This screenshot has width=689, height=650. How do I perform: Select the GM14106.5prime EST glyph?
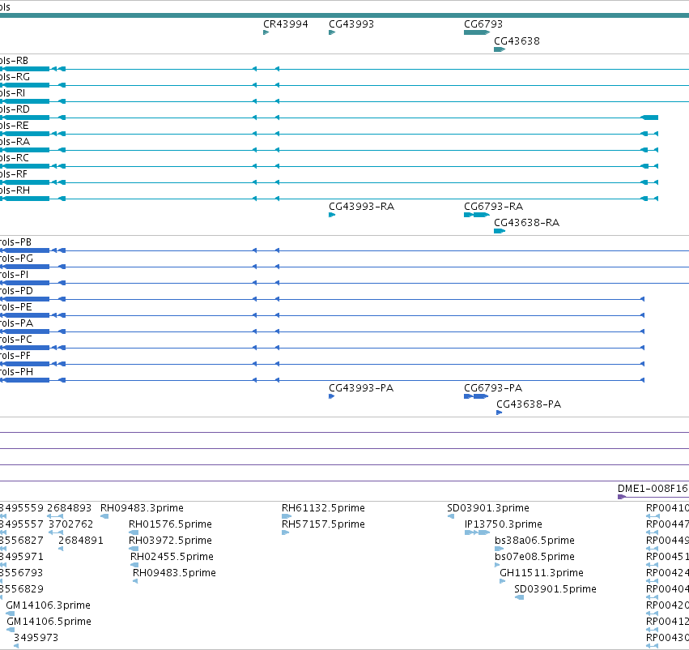11,630
